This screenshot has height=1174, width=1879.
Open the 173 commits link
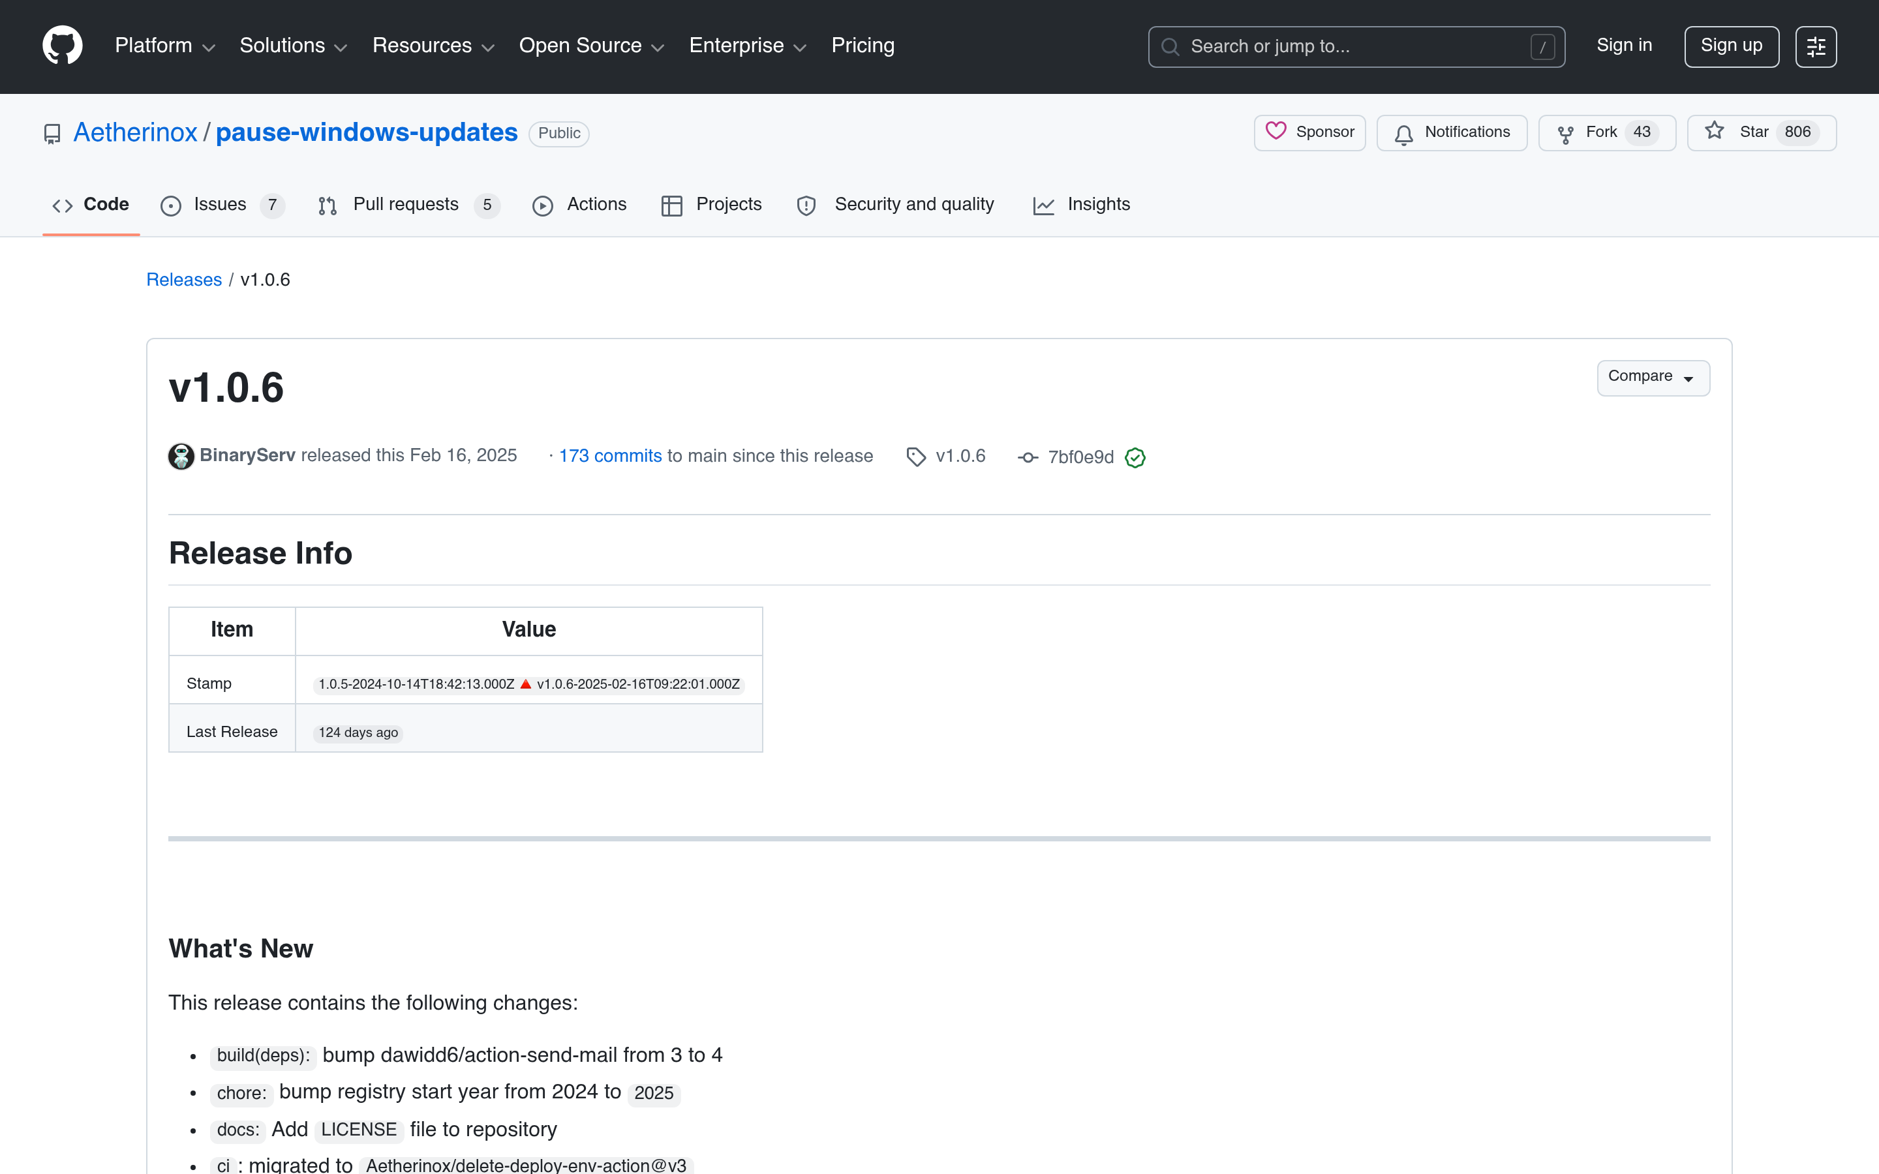click(x=610, y=456)
